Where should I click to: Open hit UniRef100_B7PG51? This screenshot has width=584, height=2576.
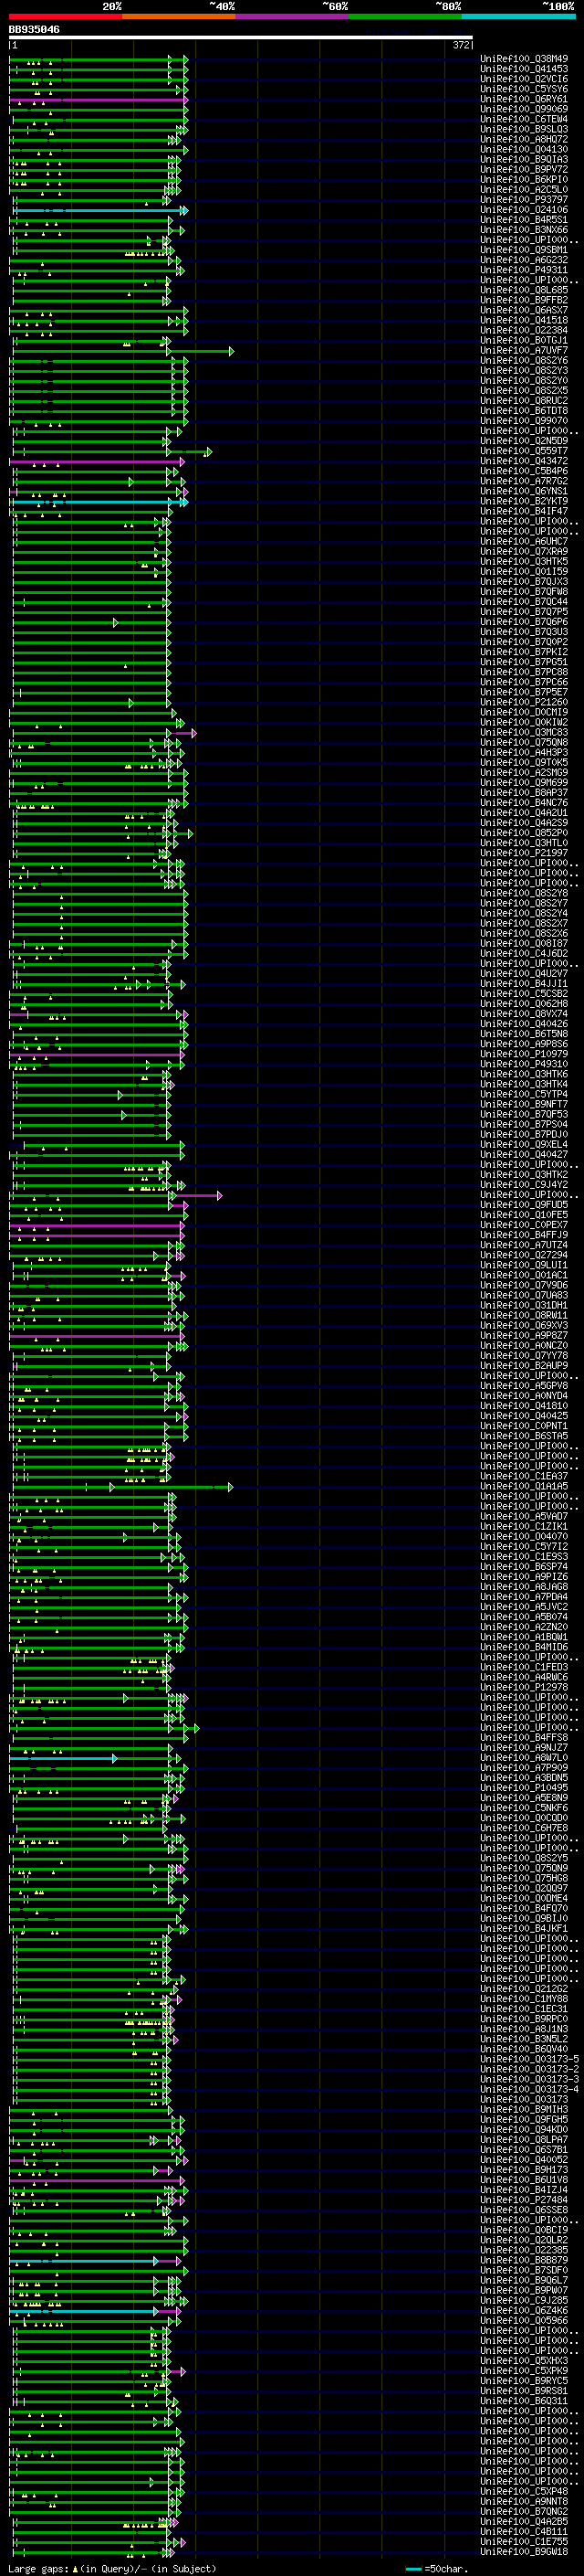tap(524, 662)
